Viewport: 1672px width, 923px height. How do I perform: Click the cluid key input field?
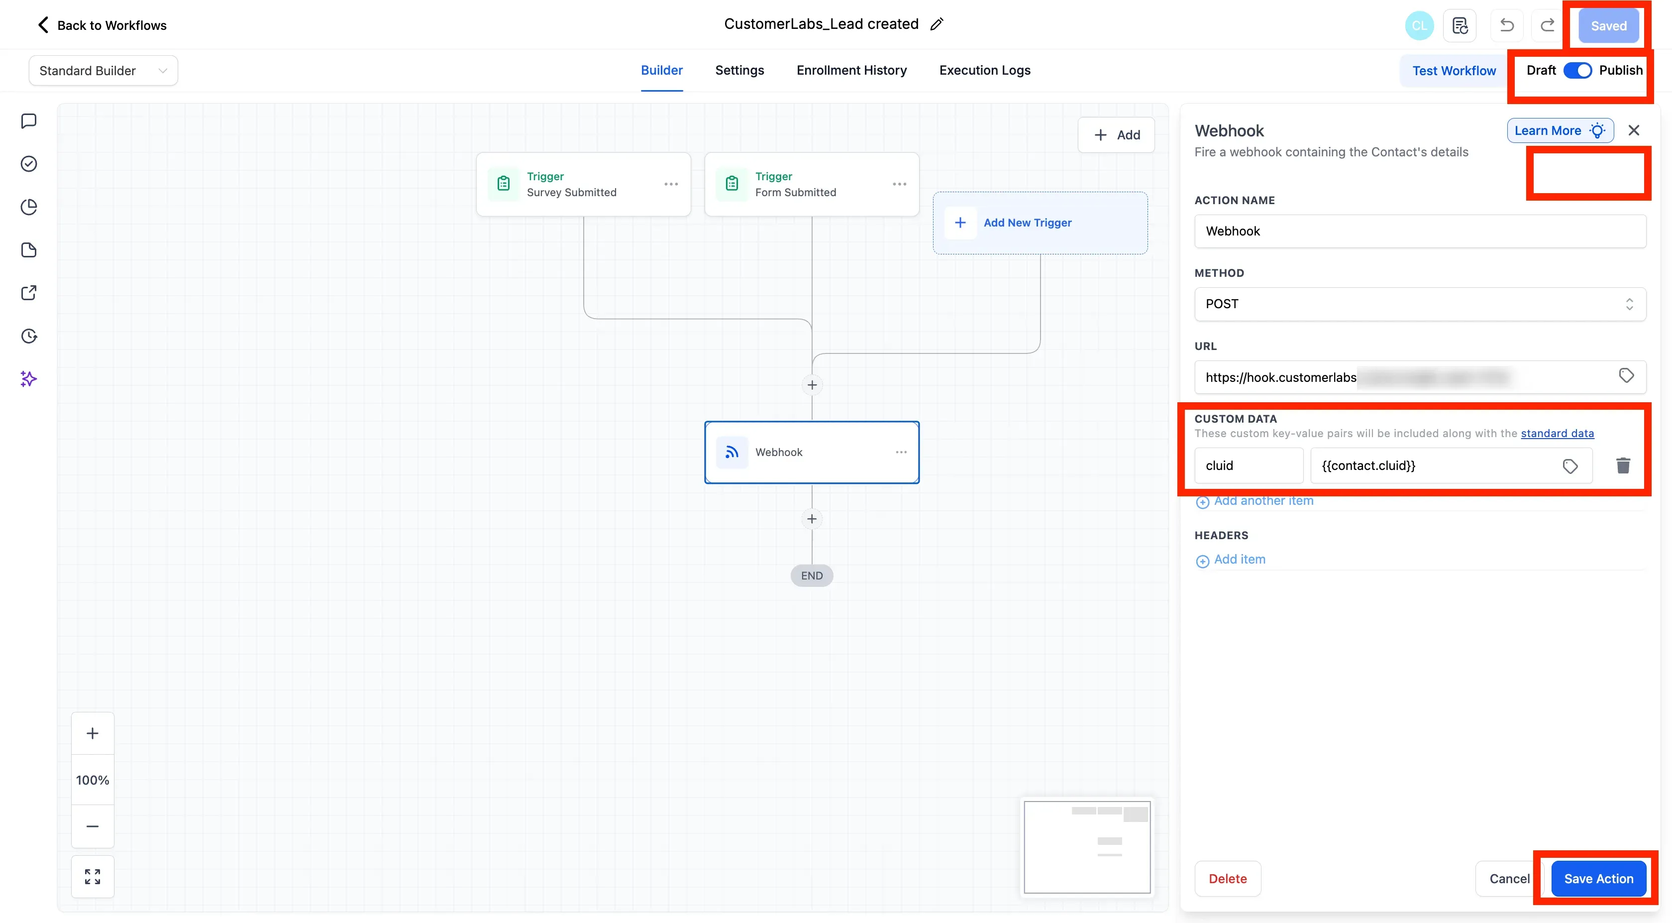coord(1248,465)
